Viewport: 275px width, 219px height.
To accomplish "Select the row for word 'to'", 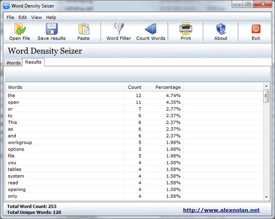I will click(134, 116).
